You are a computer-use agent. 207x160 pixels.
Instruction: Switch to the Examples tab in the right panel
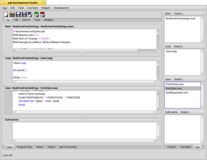[x=186, y=147]
